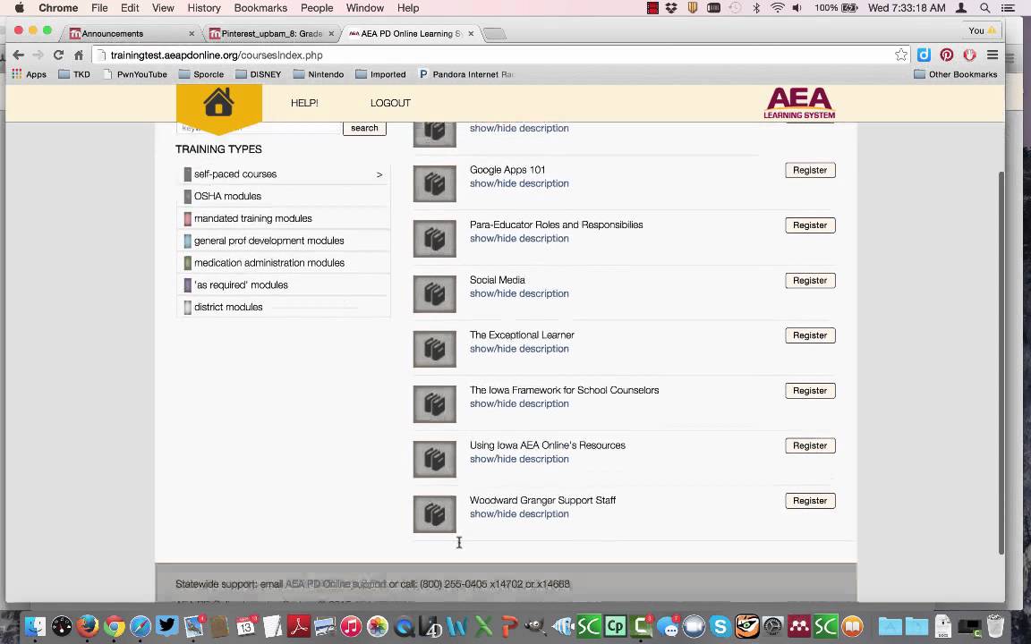Open the Bookmarks menu
1031x644 pixels.
tap(260, 8)
